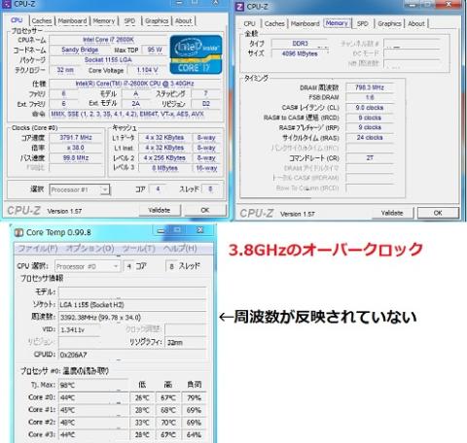467x443 pixels.
Task: Click the Core Temp app icon in its title bar
Action: click(x=19, y=232)
